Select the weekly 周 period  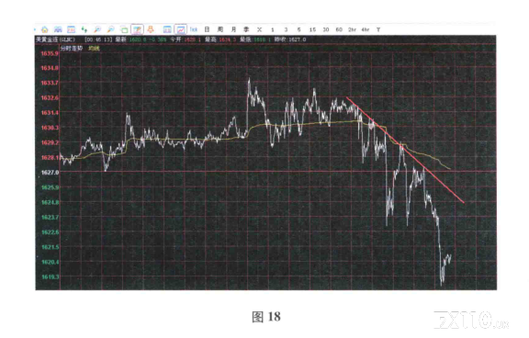(220, 29)
